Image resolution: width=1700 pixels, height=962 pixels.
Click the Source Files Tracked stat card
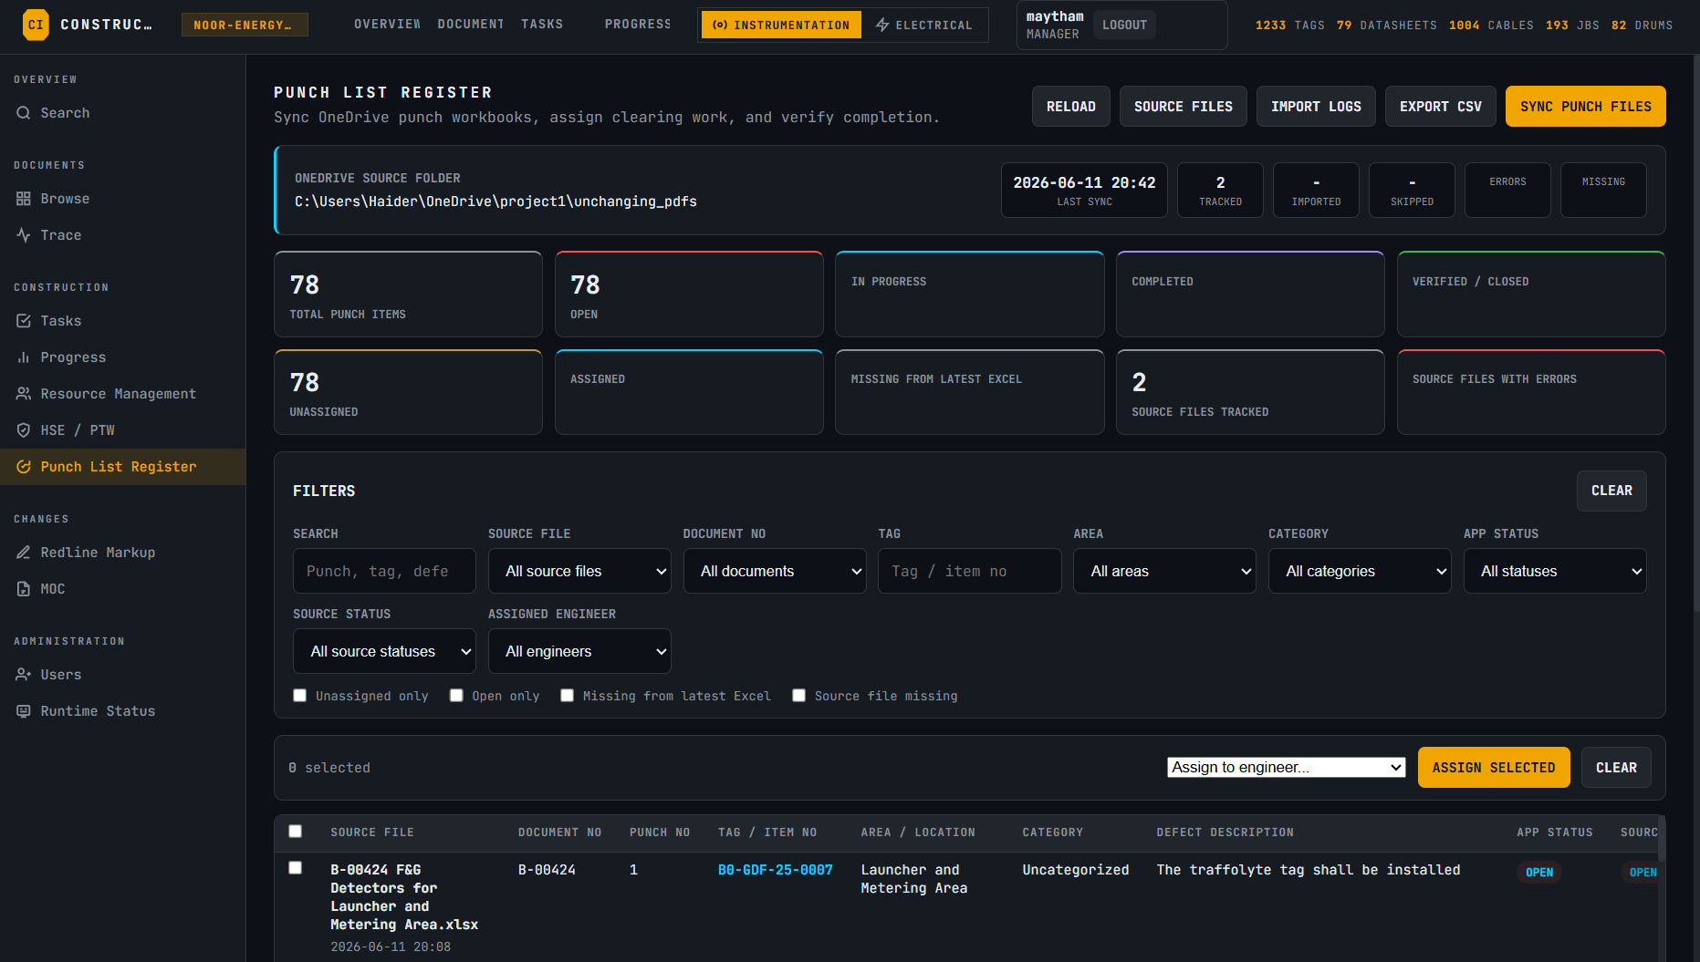[1250, 392]
